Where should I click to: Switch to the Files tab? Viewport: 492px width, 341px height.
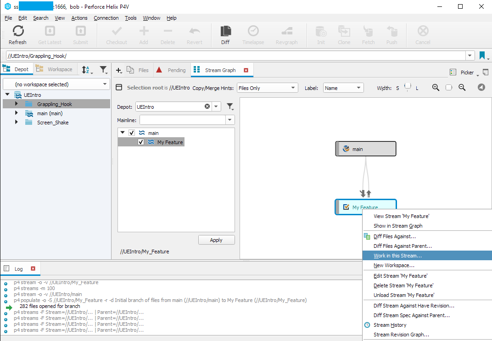pos(138,70)
